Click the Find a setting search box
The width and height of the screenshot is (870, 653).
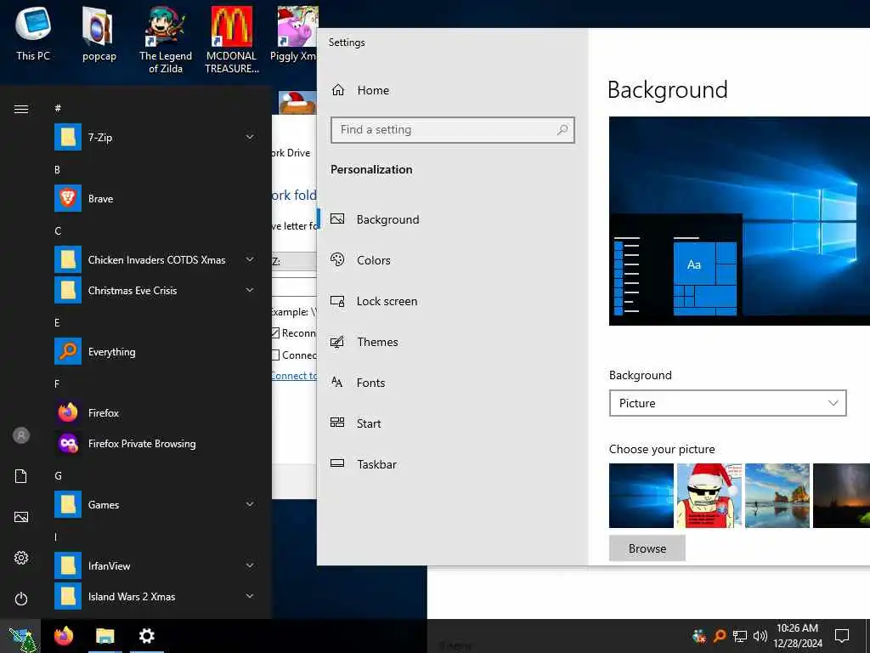(x=452, y=130)
